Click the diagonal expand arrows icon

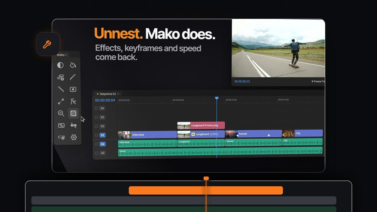point(61,101)
